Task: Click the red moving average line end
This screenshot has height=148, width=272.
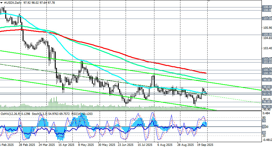Action: [205, 73]
